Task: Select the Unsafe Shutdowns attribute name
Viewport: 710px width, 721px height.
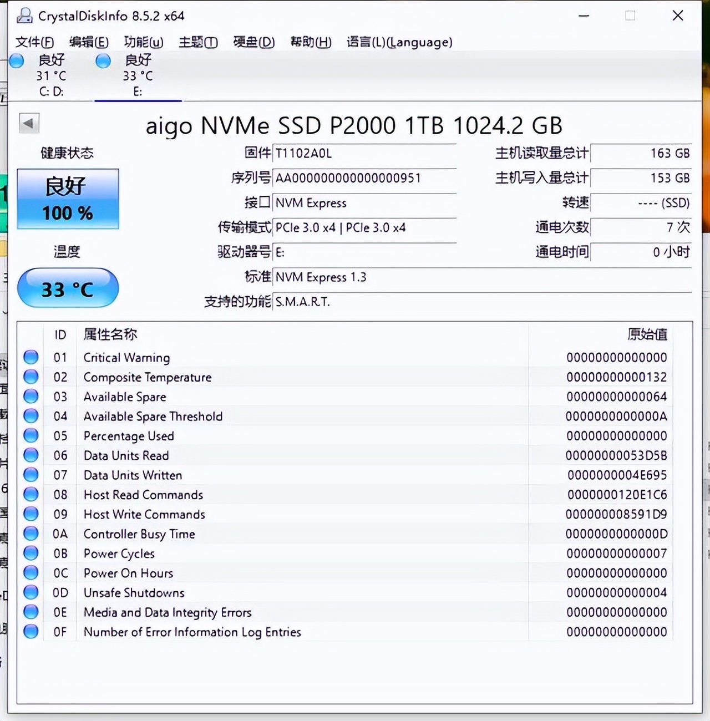Action: (134, 593)
